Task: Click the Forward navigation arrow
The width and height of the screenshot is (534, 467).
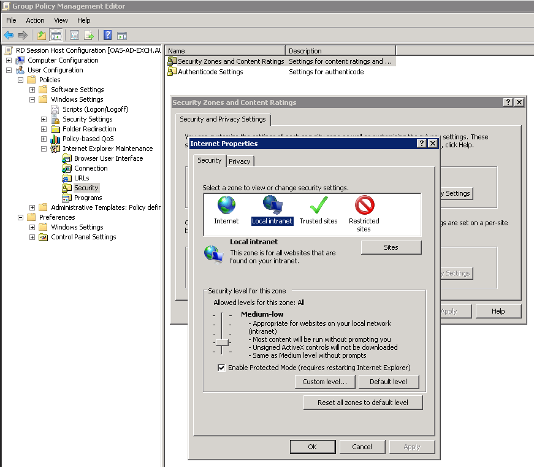Action: (22, 35)
